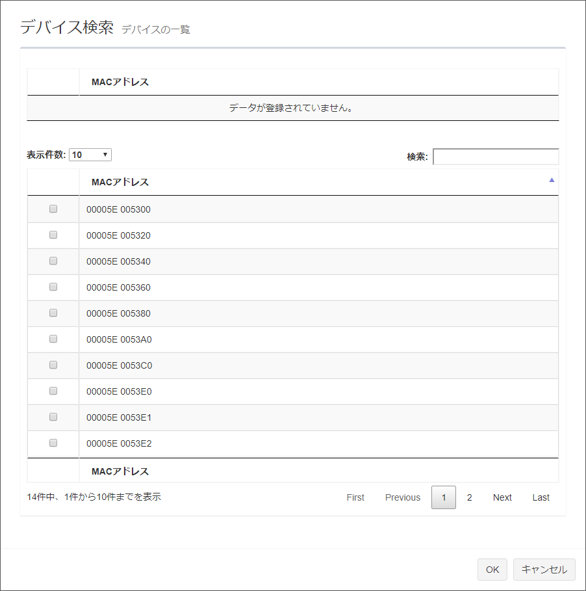
Task: Jump to the Last page
Action: click(x=541, y=497)
